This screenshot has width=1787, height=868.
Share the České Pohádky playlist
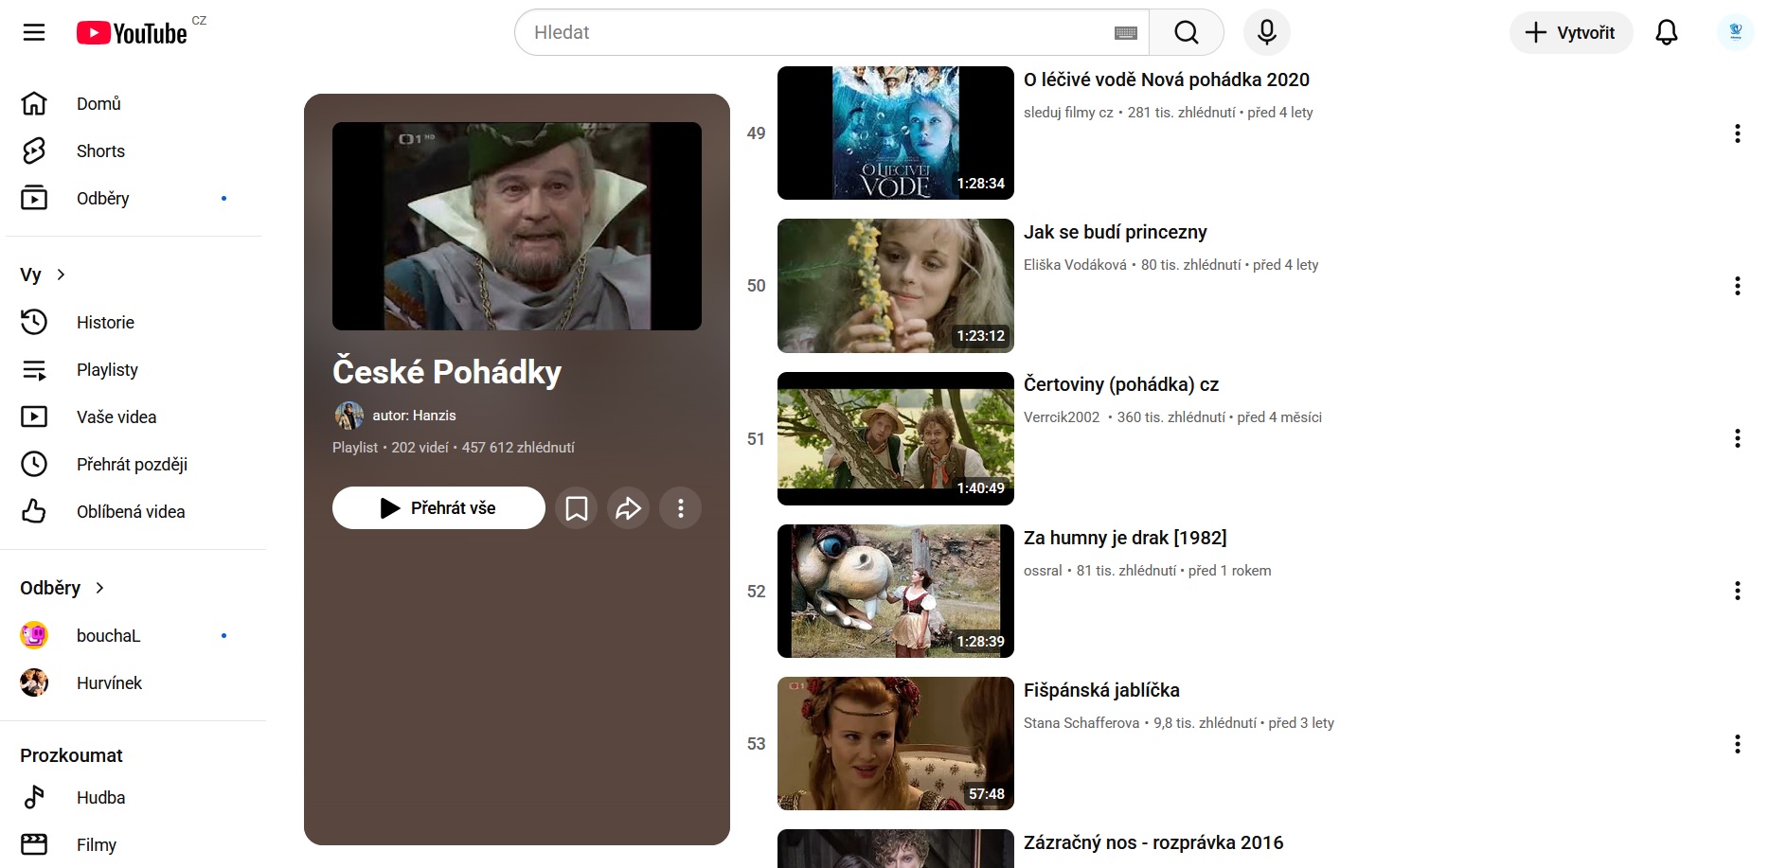click(628, 508)
